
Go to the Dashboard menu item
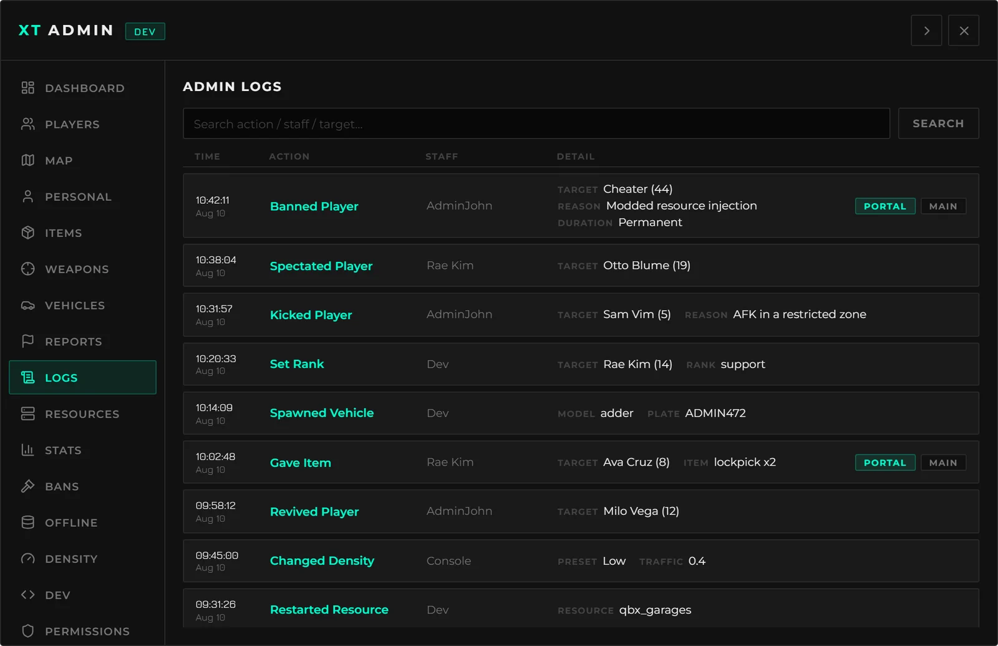coord(82,88)
